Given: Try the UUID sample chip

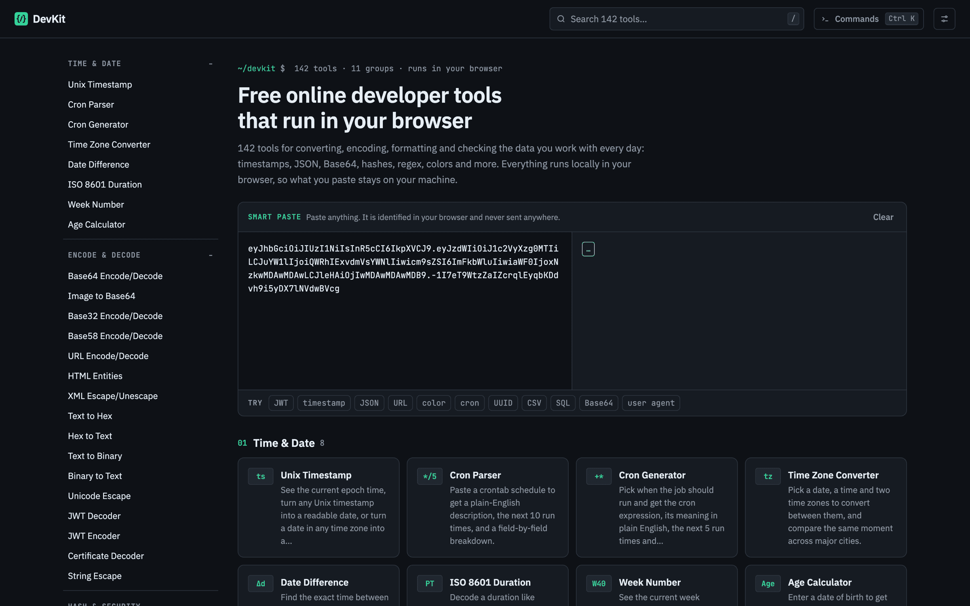Looking at the screenshot, I should pyautogui.click(x=503, y=403).
